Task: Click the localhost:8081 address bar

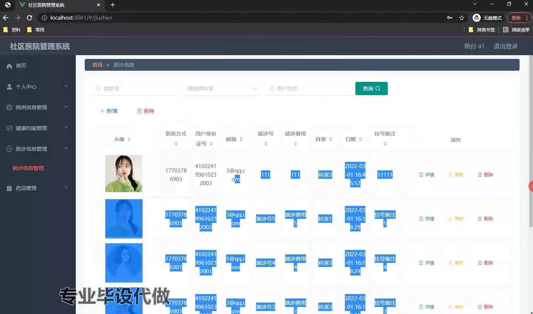Action: 241,18
